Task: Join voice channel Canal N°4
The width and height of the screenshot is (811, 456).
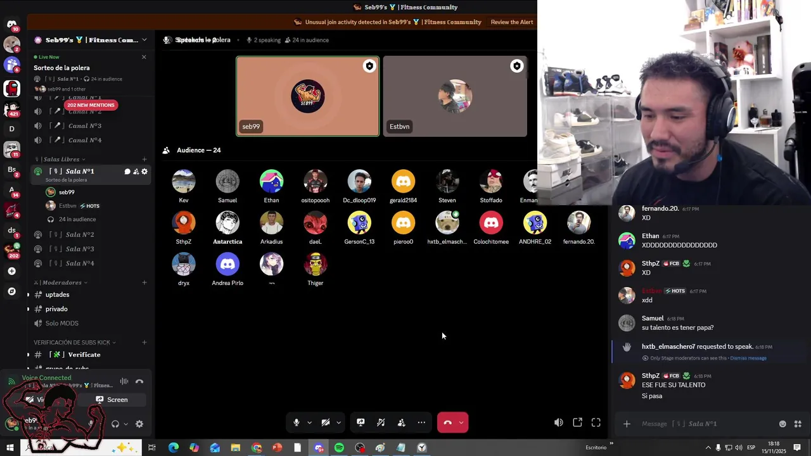Action: [85, 140]
